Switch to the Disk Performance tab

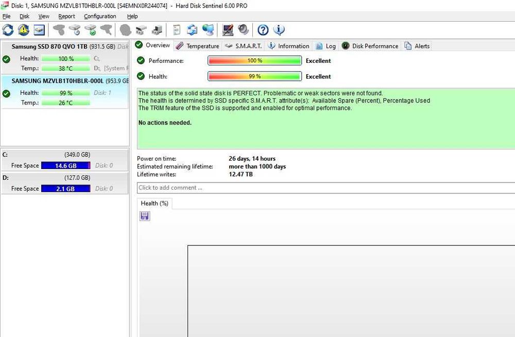[x=370, y=46]
